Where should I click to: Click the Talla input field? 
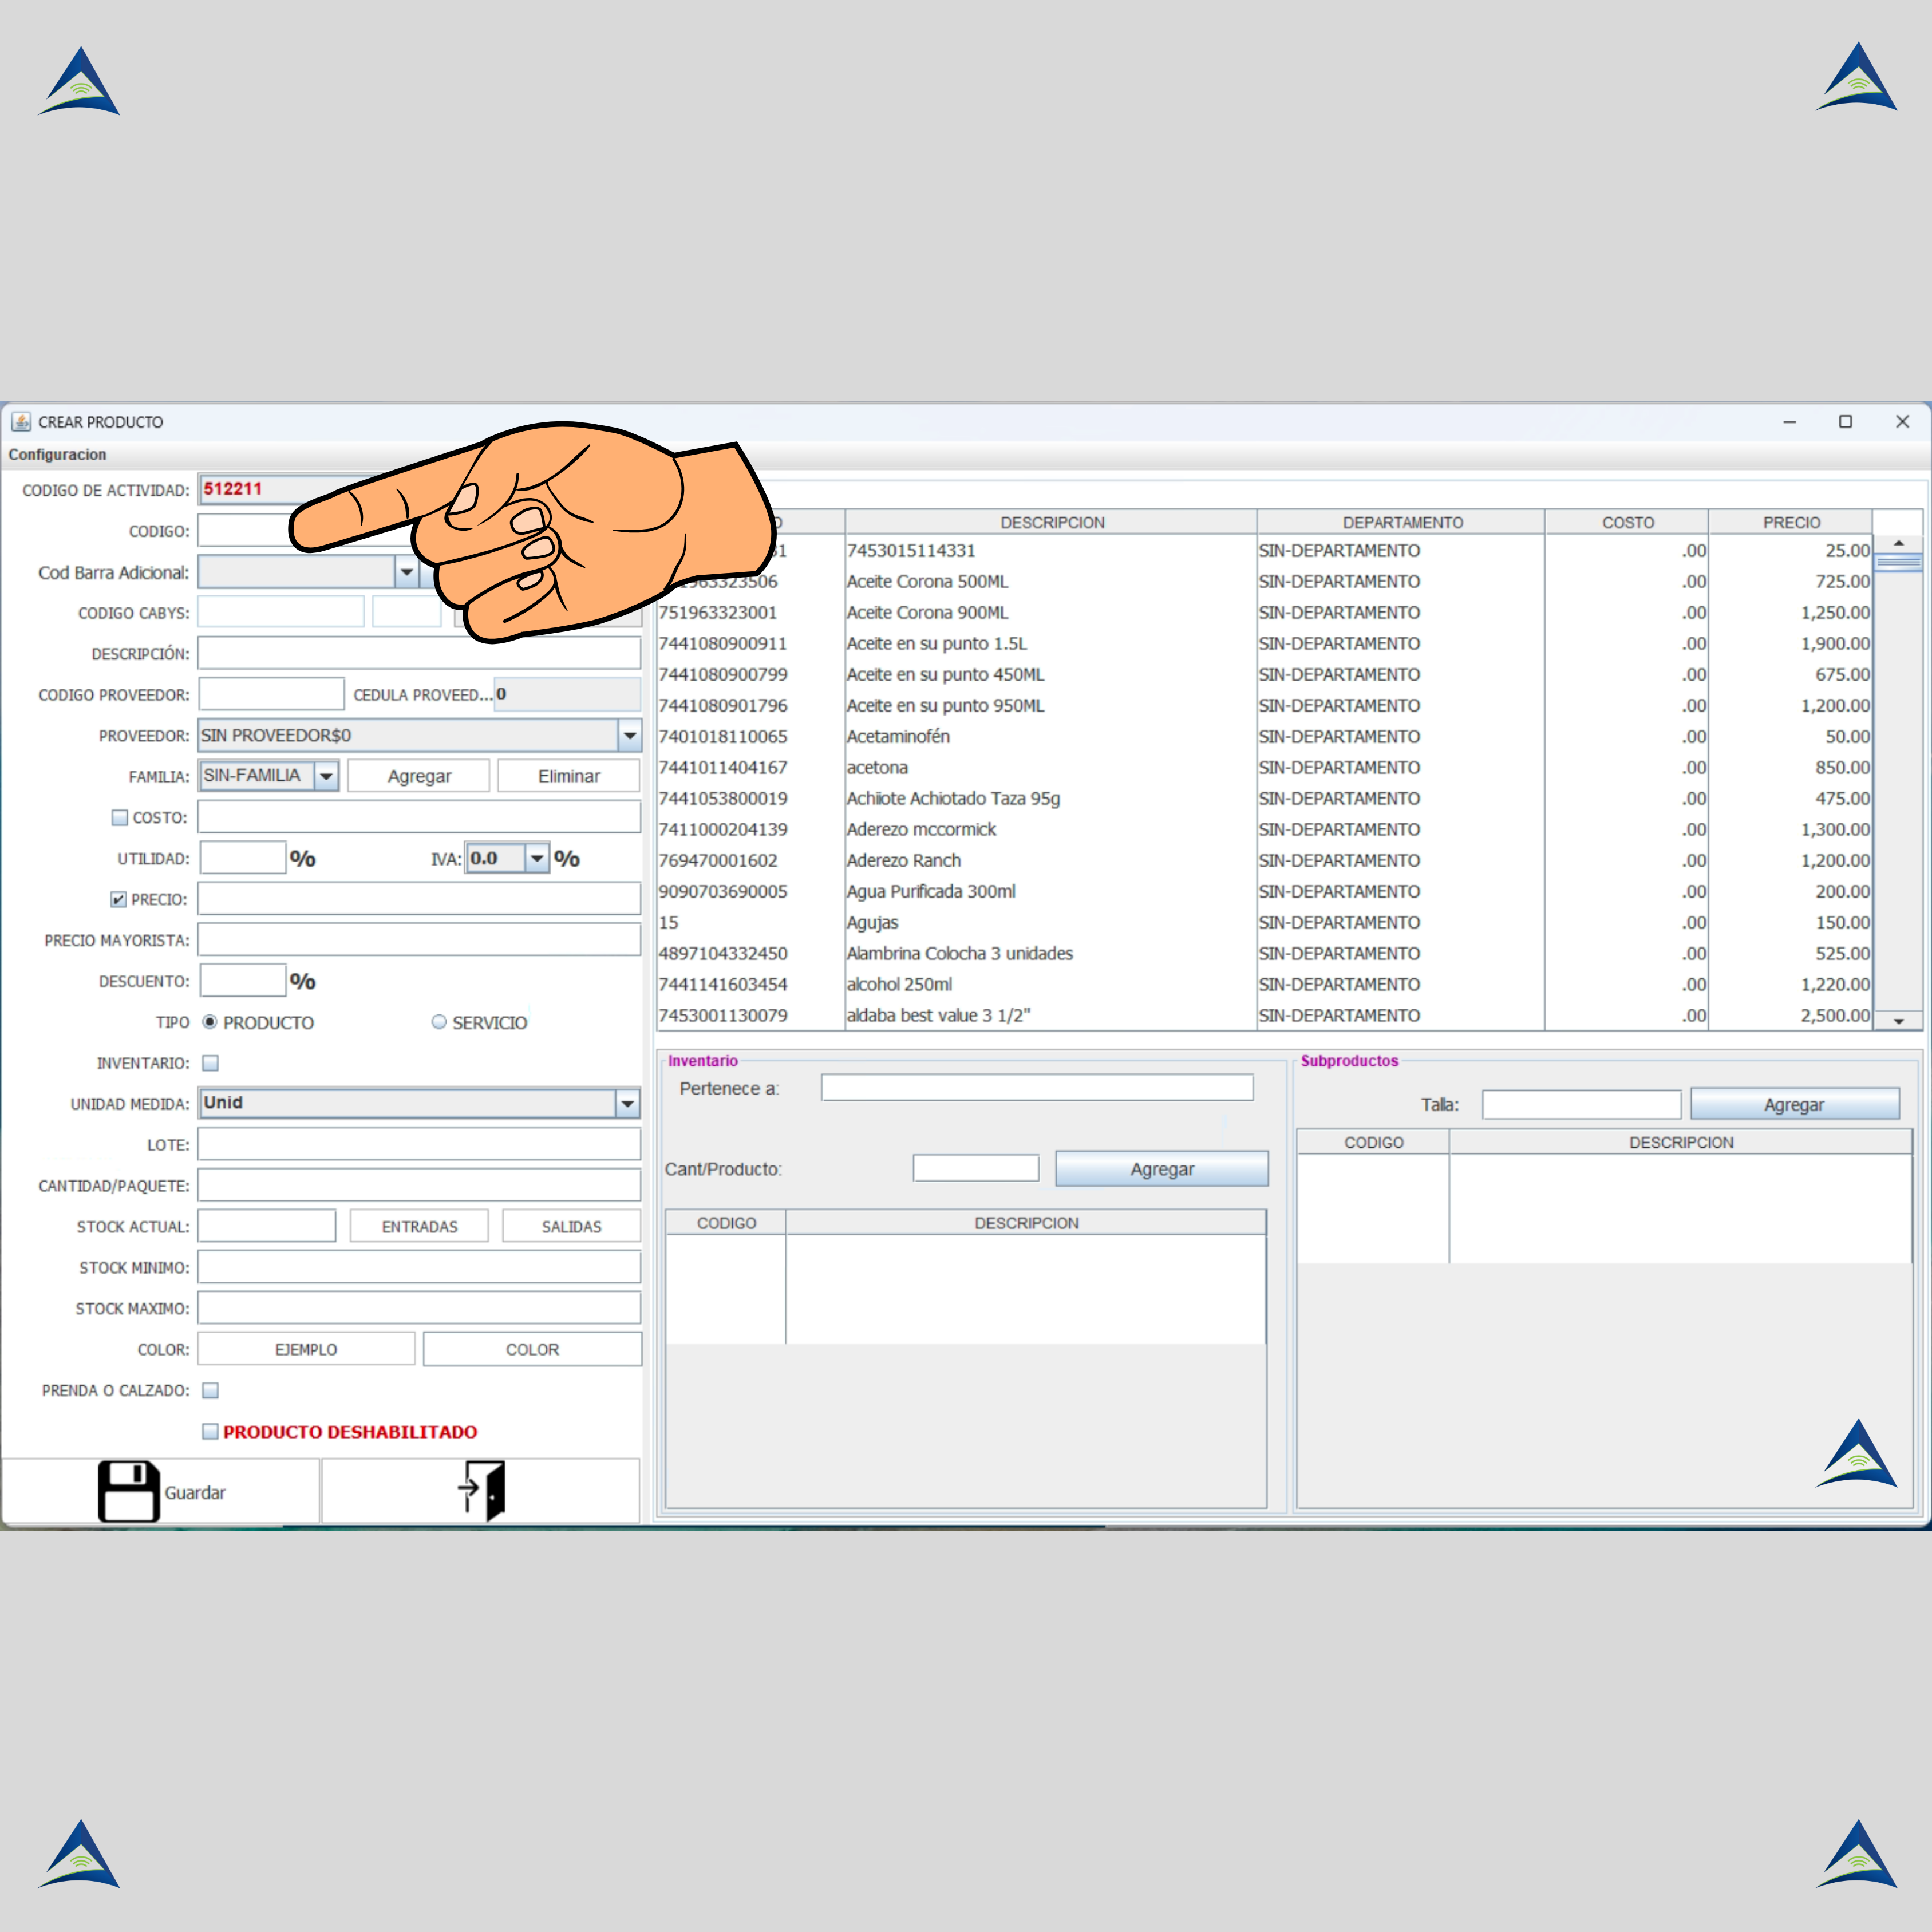[1581, 1104]
